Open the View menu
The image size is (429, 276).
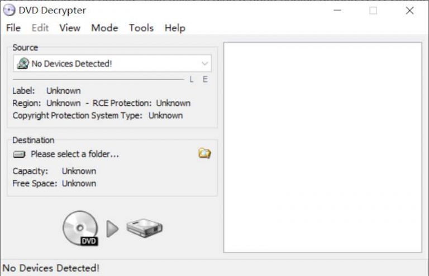click(x=70, y=28)
